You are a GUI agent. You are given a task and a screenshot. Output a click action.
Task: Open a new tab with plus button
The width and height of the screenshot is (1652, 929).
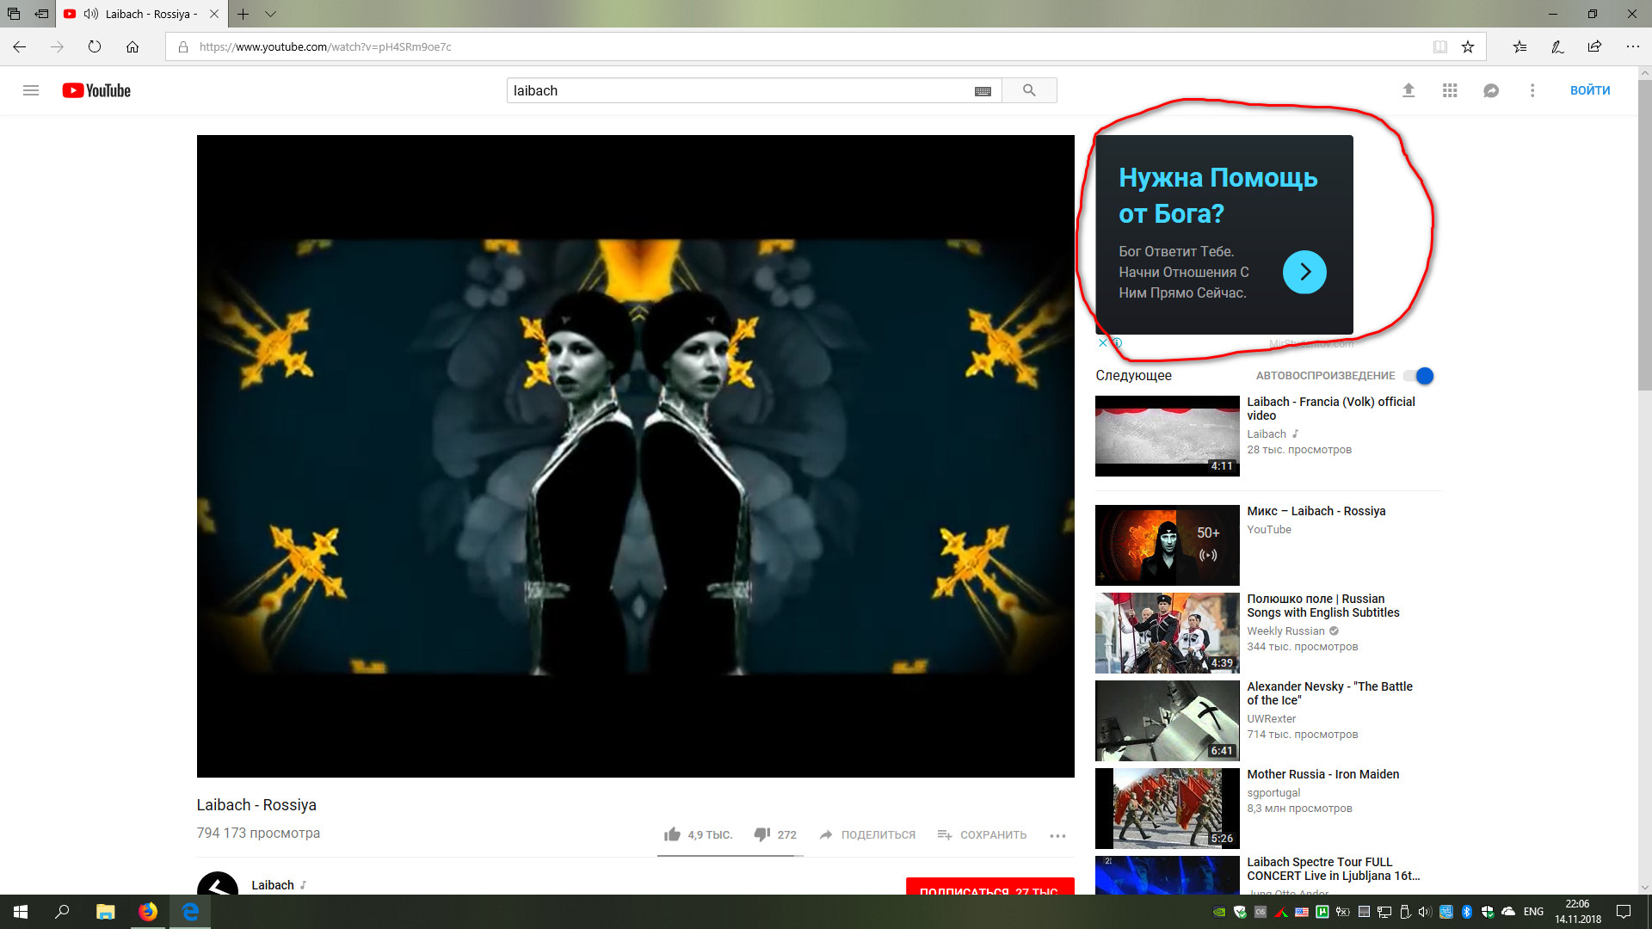(x=243, y=14)
